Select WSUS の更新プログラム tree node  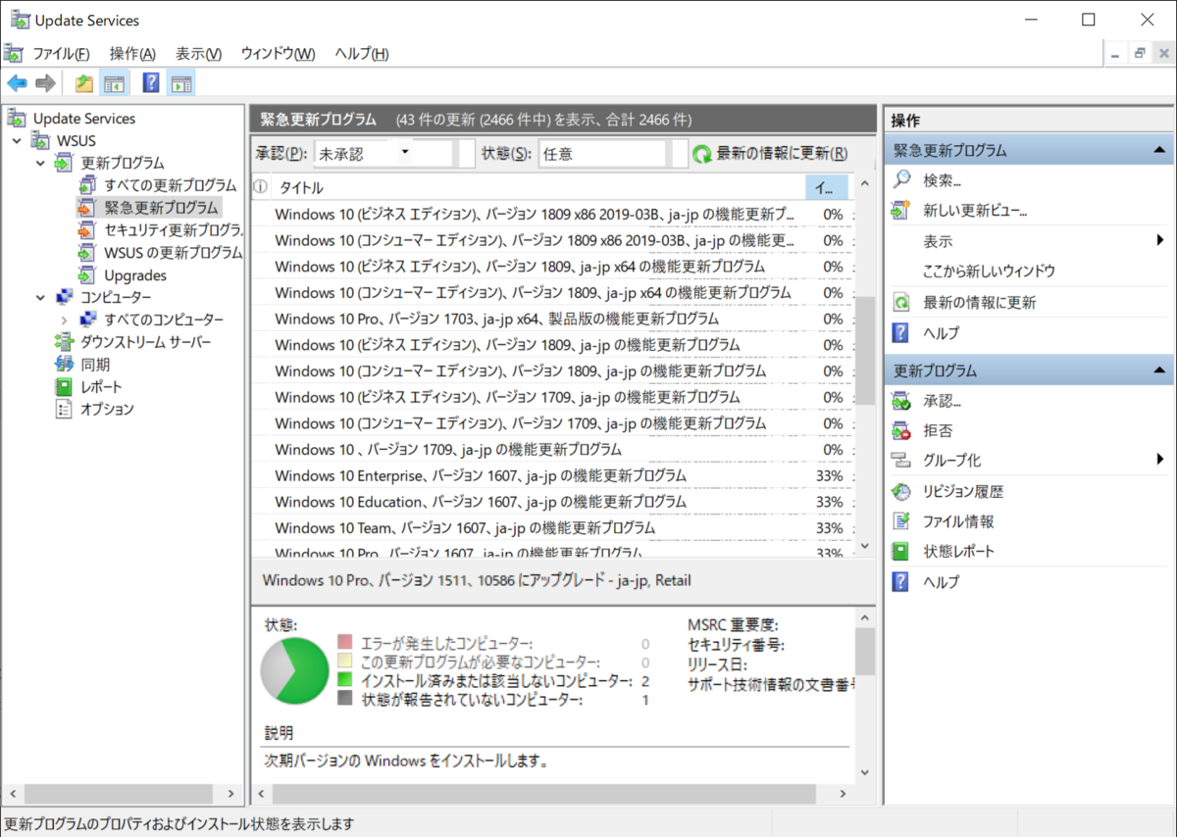point(173,253)
